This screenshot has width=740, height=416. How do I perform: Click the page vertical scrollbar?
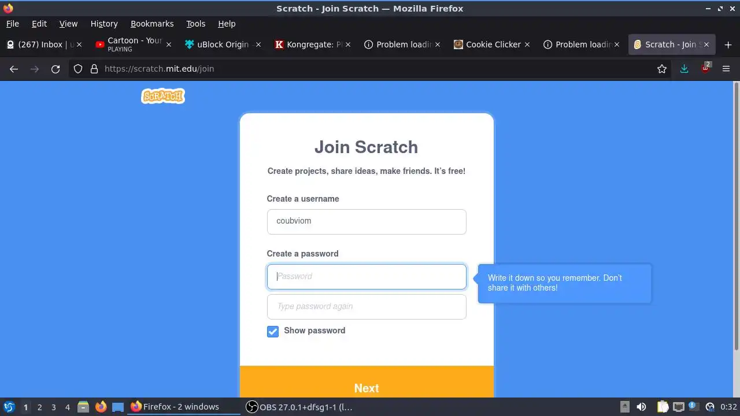[736, 216]
